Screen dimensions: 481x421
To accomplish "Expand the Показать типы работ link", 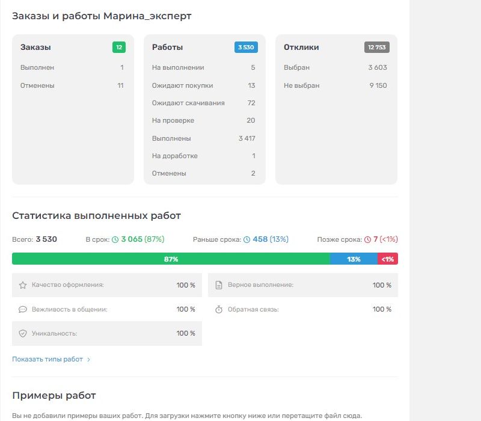I will pos(47,359).
